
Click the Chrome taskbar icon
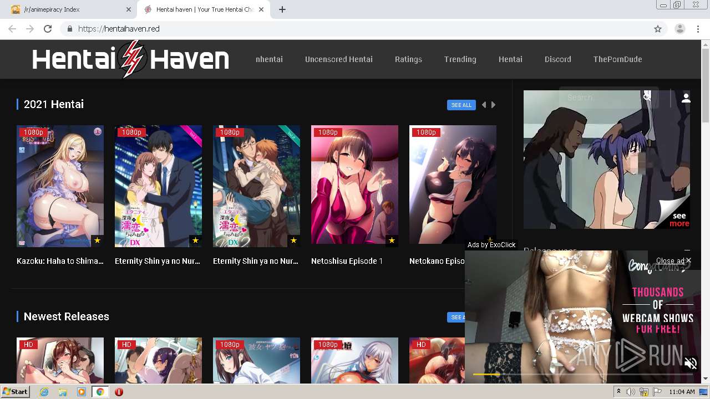coord(100,392)
